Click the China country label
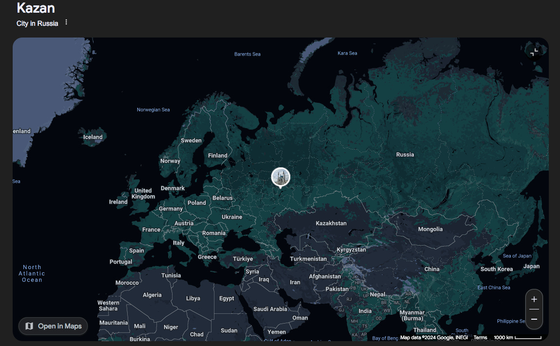 (x=432, y=269)
